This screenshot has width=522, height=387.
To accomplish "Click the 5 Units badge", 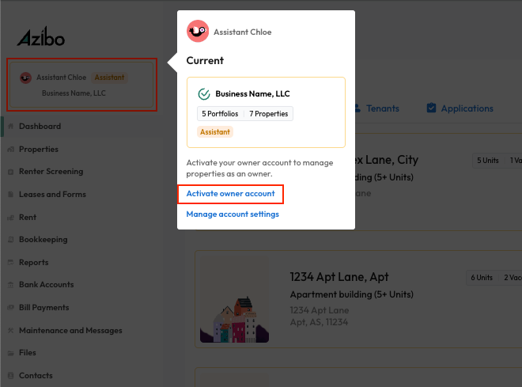I will pos(488,161).
